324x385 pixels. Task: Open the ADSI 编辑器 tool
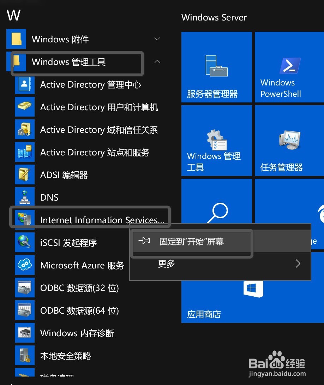pyautogui.click(x=64, y=174)
